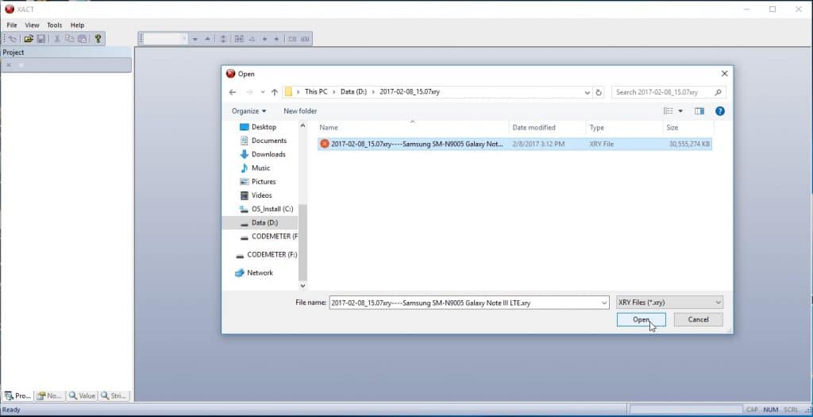
Task: Click the Save toolbar icon in XACT
Action: [x=41, y=39]
